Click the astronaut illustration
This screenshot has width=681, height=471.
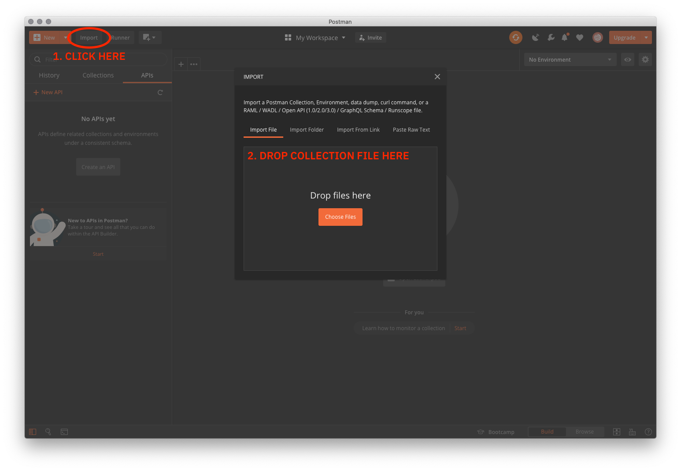(x=47, y=227)
